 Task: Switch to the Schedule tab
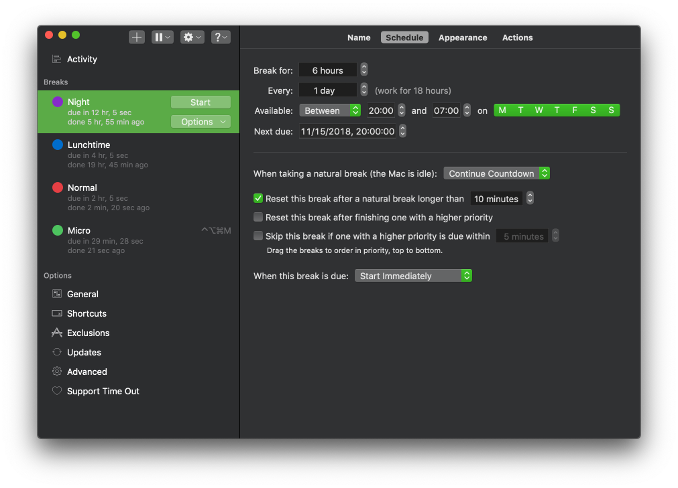click(x=405, y=37)
